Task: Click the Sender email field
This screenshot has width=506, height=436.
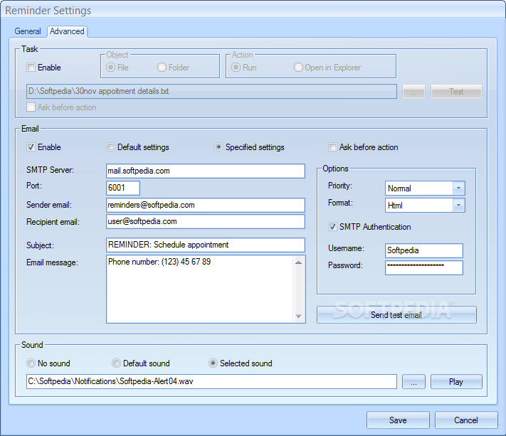Action: [206, 205]
